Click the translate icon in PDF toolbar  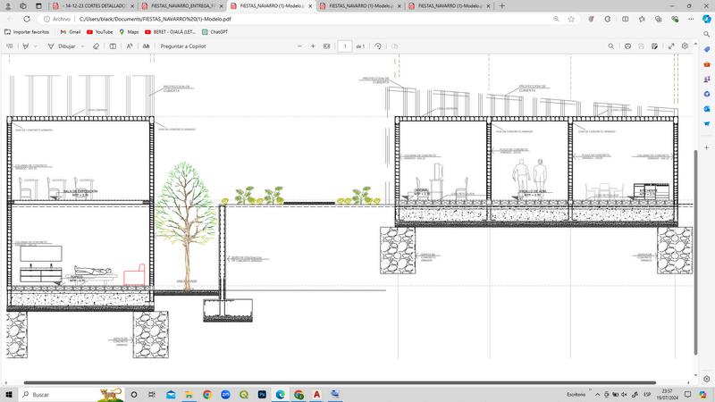[x=147, y=46]
